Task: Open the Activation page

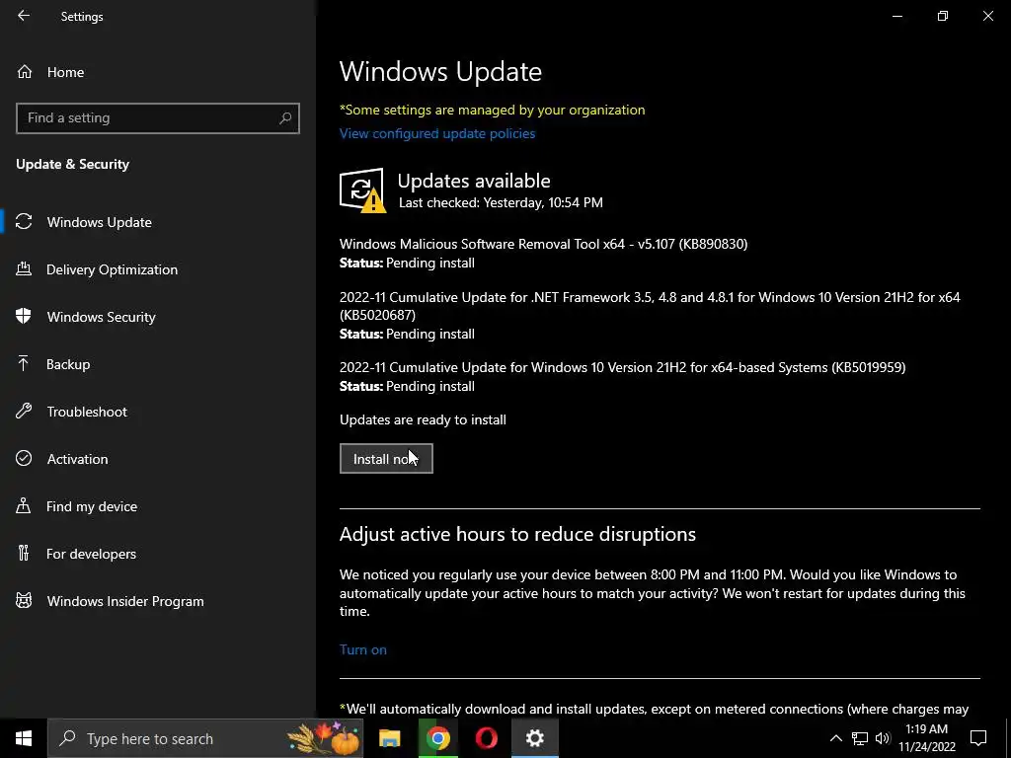Action: [x=157, y=459]
